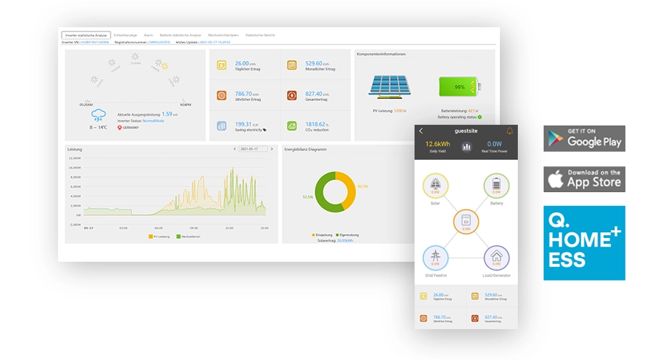Open the Batterie statistische Analyse tab
Screen dimensions: 667x360
click(180, 34)
